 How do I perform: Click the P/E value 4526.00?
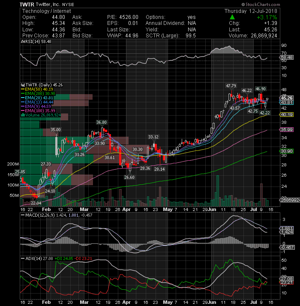click(129, 17)
